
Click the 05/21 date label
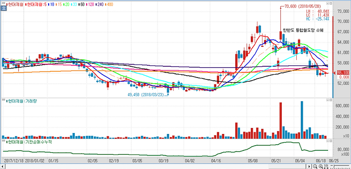point(276,161)
